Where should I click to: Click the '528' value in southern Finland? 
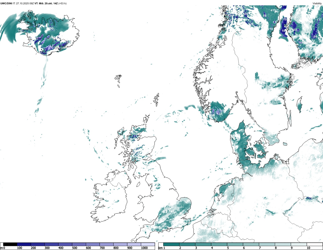click(x=307, y=55)
